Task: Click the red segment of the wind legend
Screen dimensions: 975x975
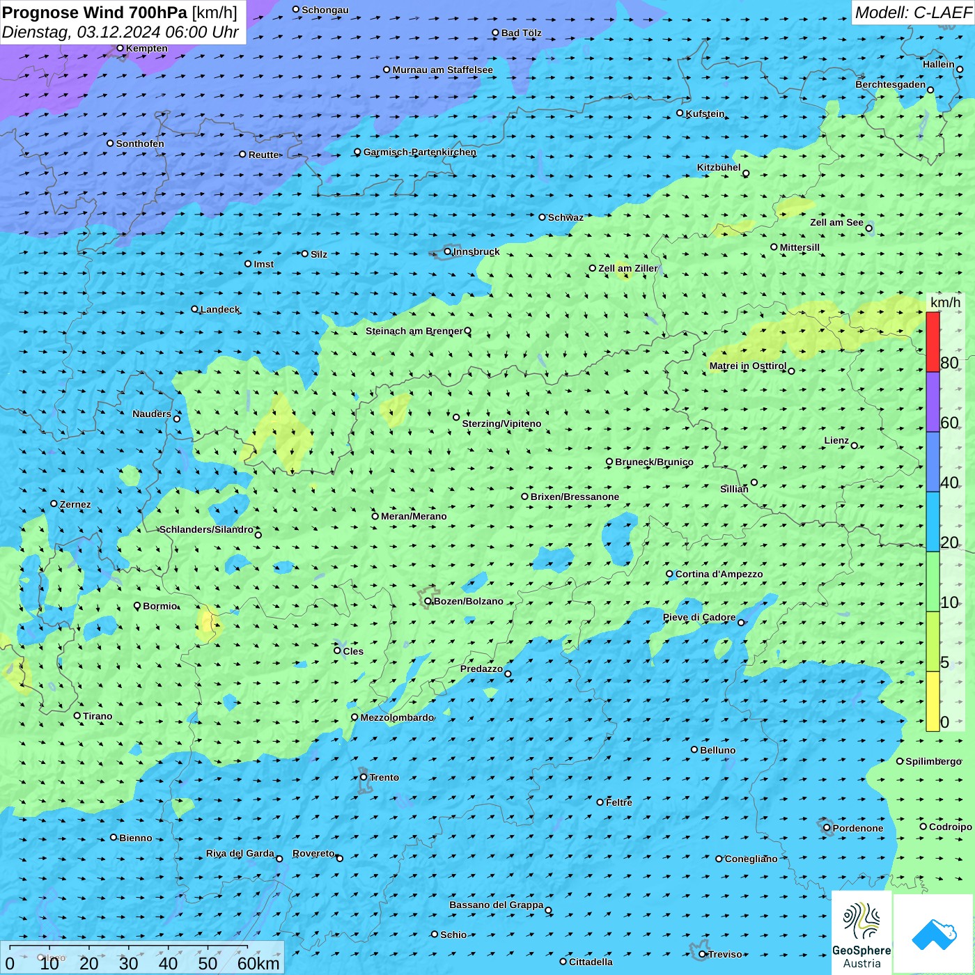Action: tap(933, 342)
